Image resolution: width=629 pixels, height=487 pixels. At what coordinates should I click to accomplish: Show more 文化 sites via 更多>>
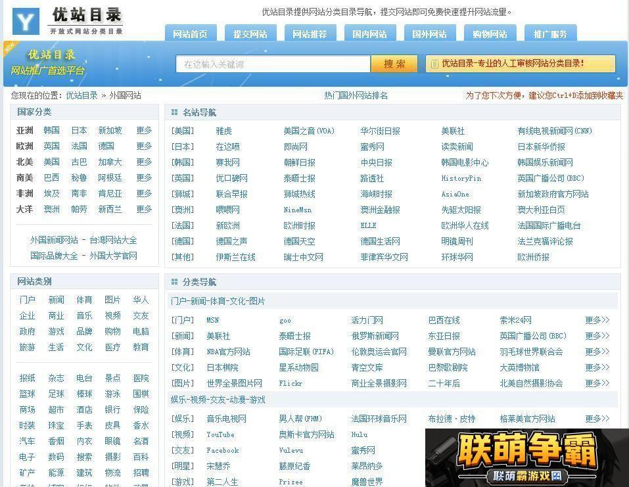tap(597, 367)
